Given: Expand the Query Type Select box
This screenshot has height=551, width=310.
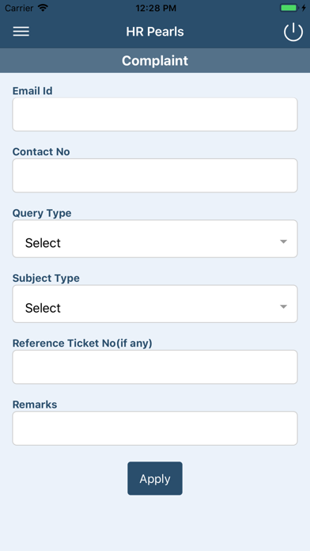Looking at the screenshot, I should [155, 239].
